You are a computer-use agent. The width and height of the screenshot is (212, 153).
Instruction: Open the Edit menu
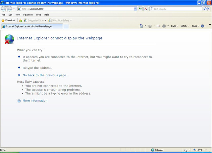10,15
